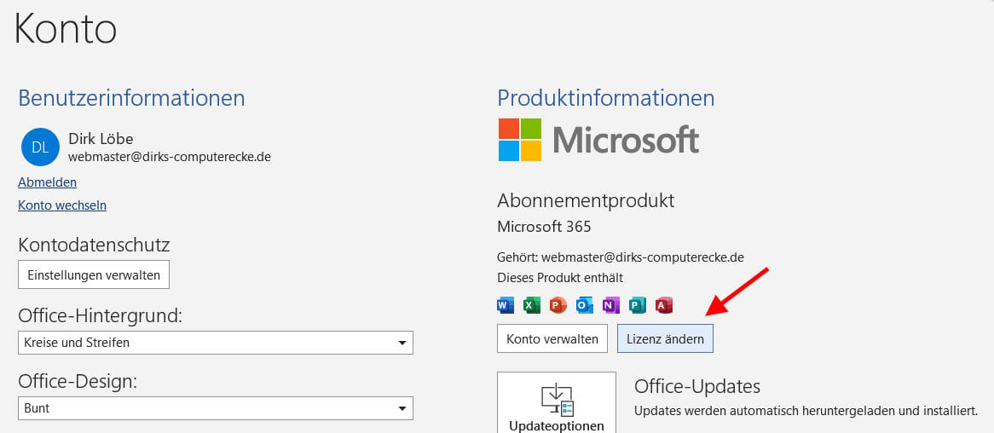
Task: Click the Outlook app icon
Action: (x=585, y=306)
